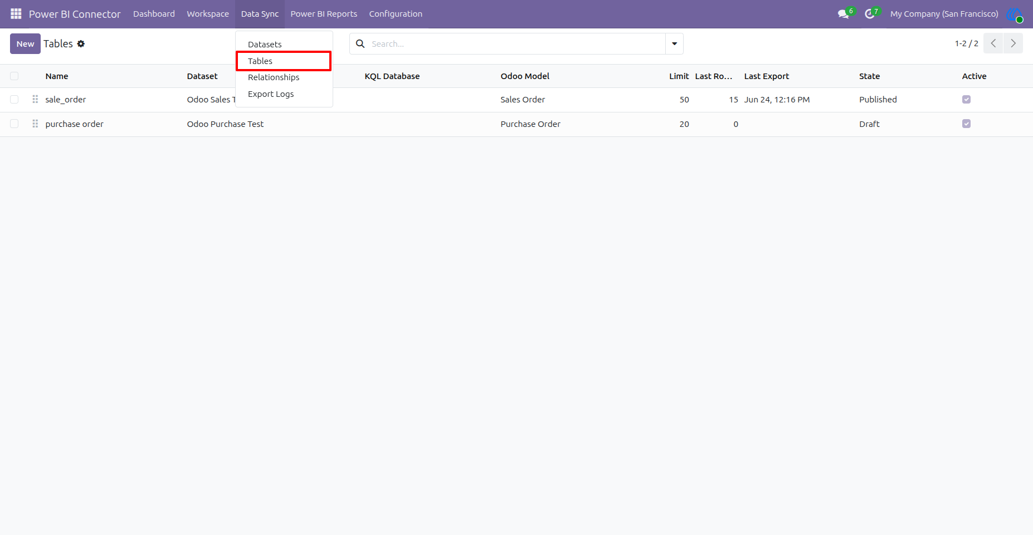The height and width of the screenshot is (535, 1033).
Task: Open the Data Sync menu
Action: pos(260,14)
